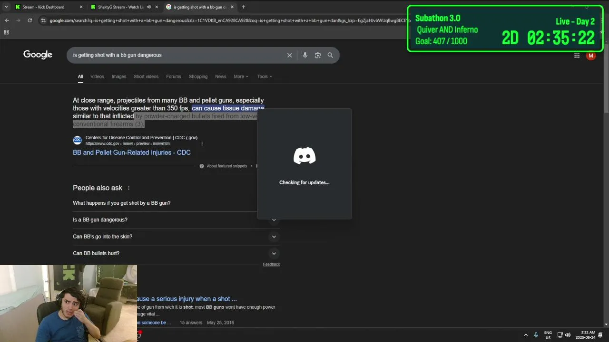609x342 pixels.
Task: Expand the Tools dropdown
Action: click(265, 76)
